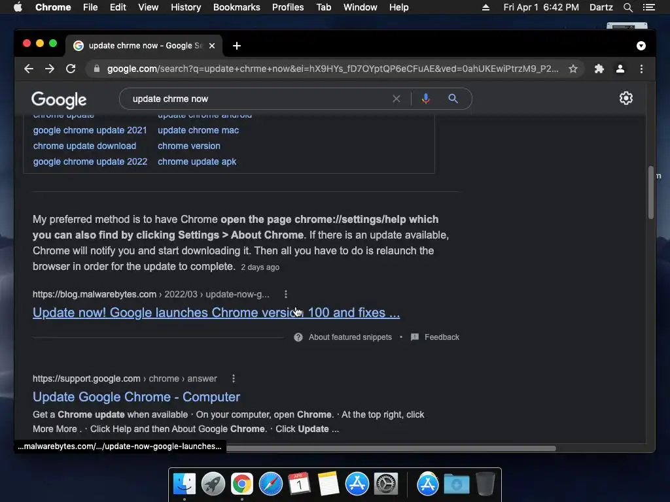Open the Edit menu
The width and height of the screenshot is (670, 502).
pyautogui.click(x=118, y=7)
